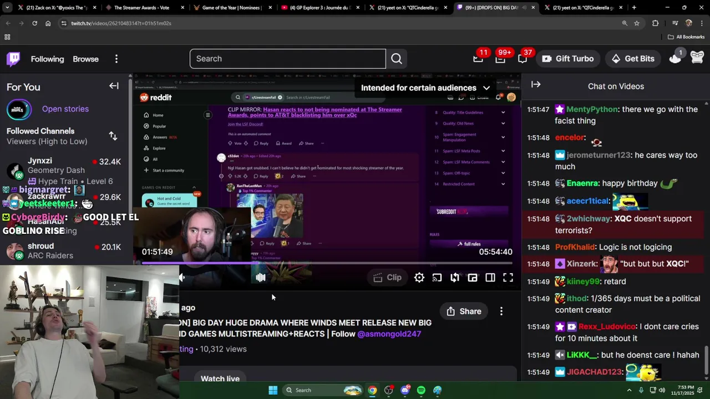Mute the video with the volume icon
Image resolution: width=710 pixels, height=399 pixels.
(x=182, y=278)
